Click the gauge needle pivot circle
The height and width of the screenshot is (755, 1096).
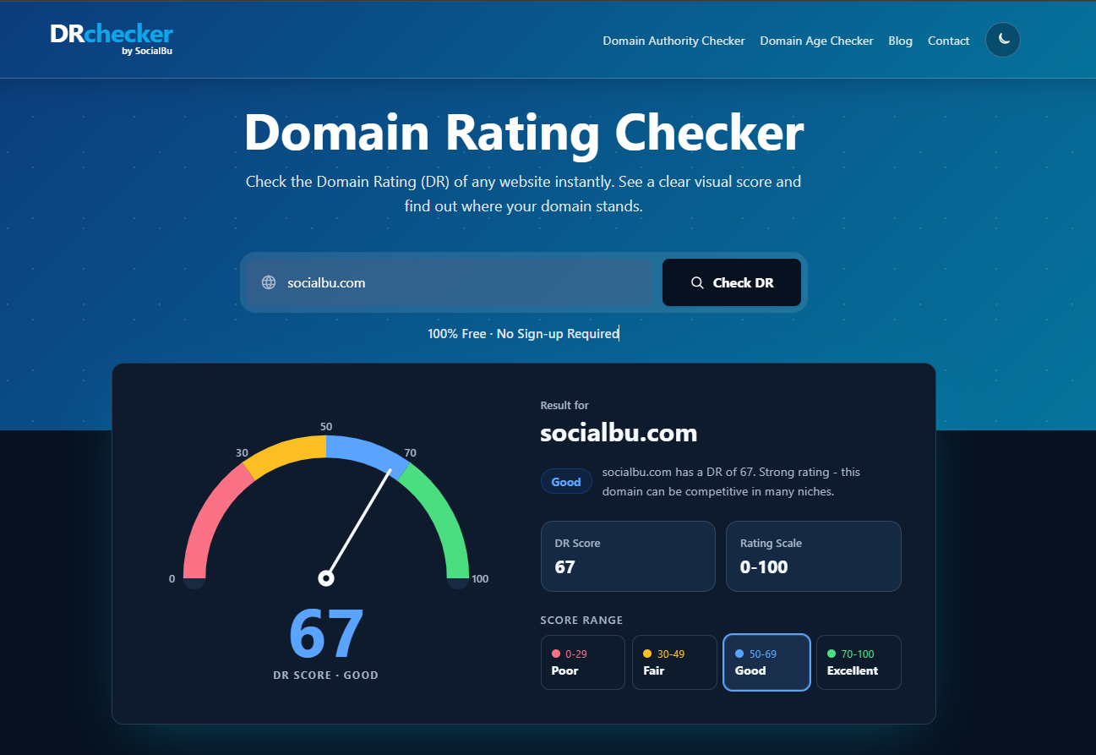[326, 578]
